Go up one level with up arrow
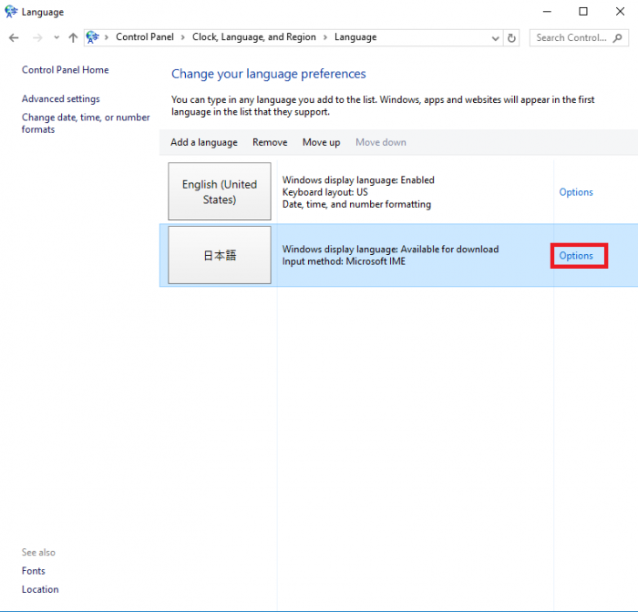 click(73, 38)
